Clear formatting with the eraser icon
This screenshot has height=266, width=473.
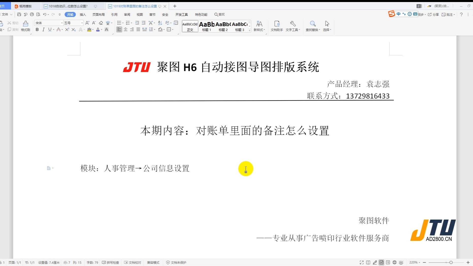pyautogui.click(x=101, y=23)
